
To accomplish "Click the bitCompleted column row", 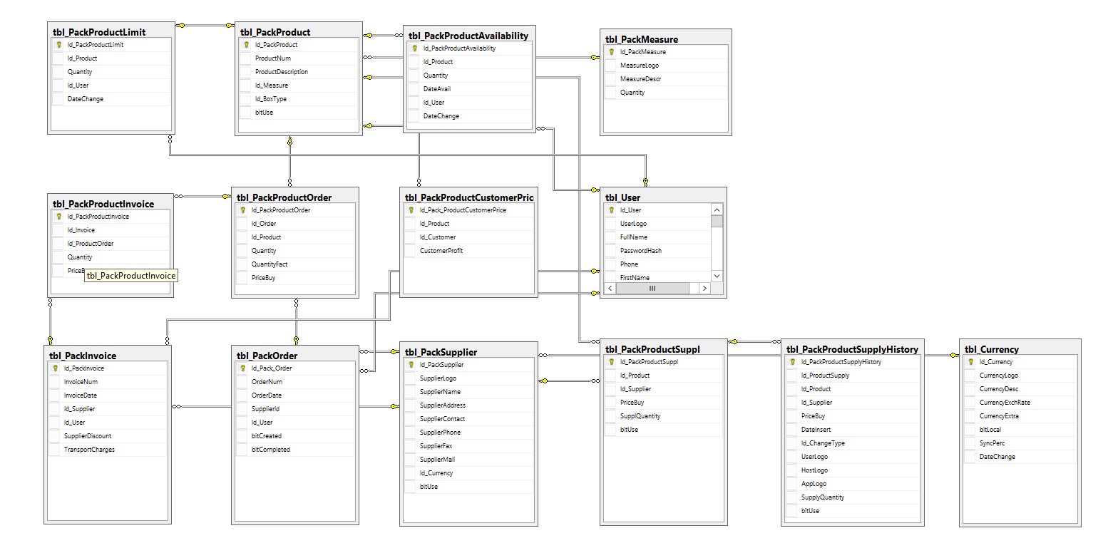I will tap(294, 450).
